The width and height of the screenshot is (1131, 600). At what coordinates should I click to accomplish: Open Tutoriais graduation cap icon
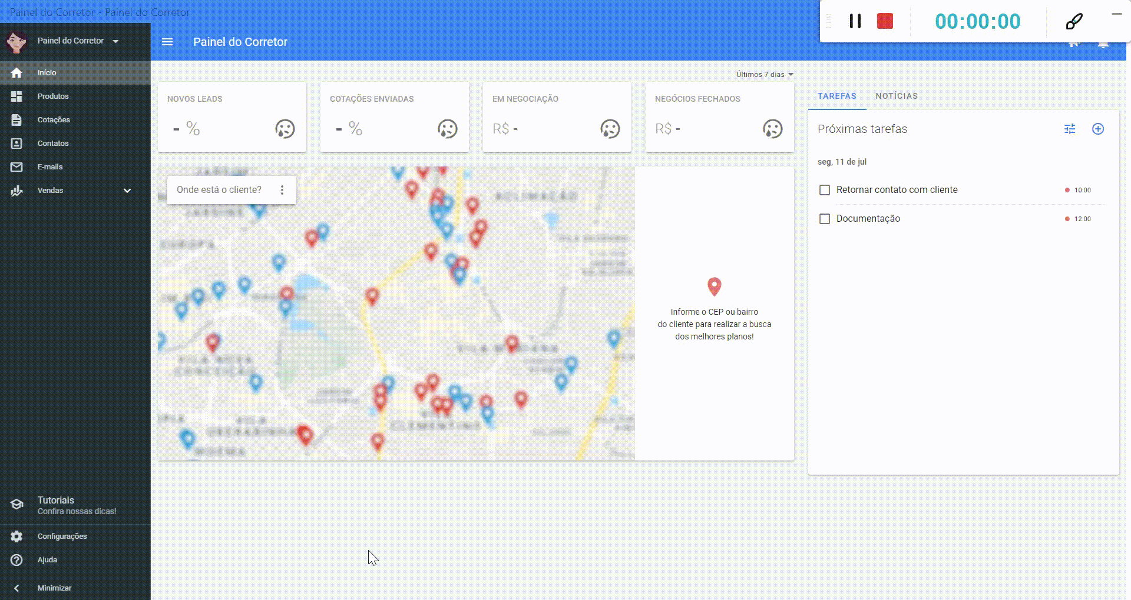pyautogui.click(x=16, y=505)
